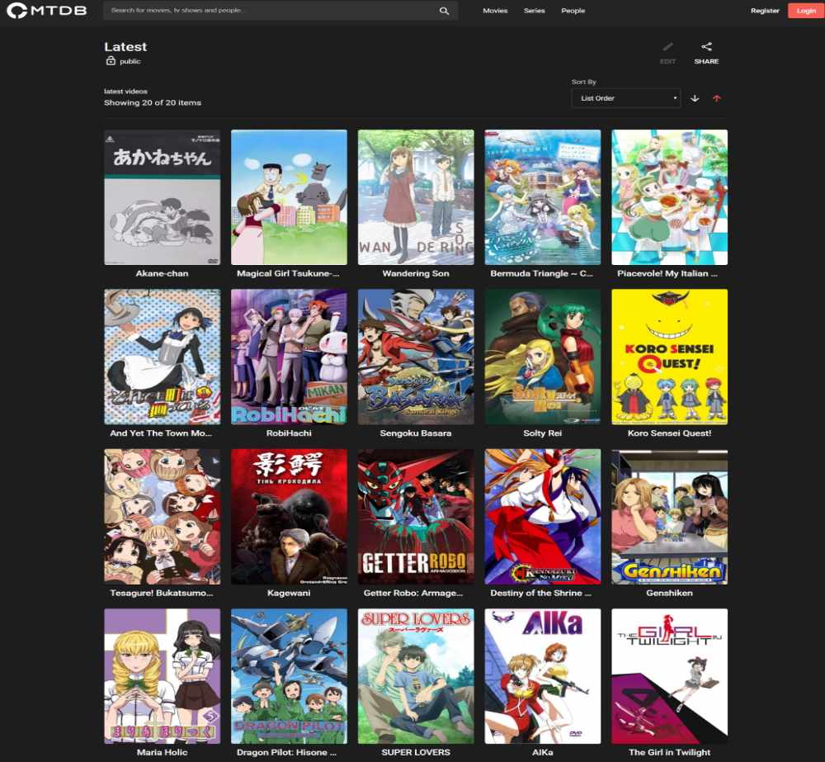Click the red ascending sort arrow
825x762 pixels.
(x=717, y=98)
